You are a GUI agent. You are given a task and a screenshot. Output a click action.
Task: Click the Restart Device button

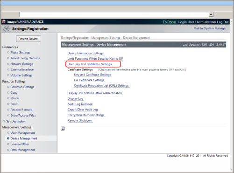click(28, 39)
